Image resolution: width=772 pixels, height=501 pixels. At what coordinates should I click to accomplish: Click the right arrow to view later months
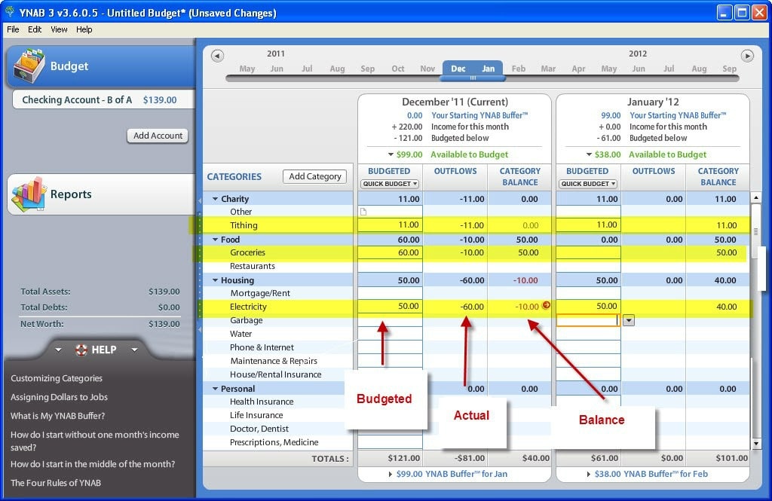[747, 55]
